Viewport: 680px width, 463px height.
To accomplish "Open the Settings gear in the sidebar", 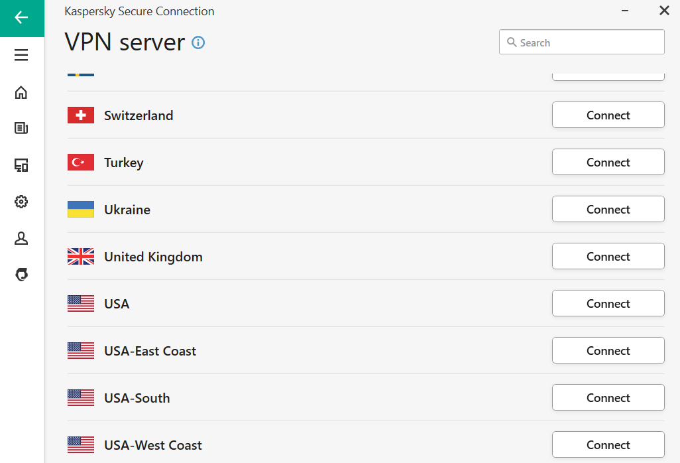I will coord(21,202).
